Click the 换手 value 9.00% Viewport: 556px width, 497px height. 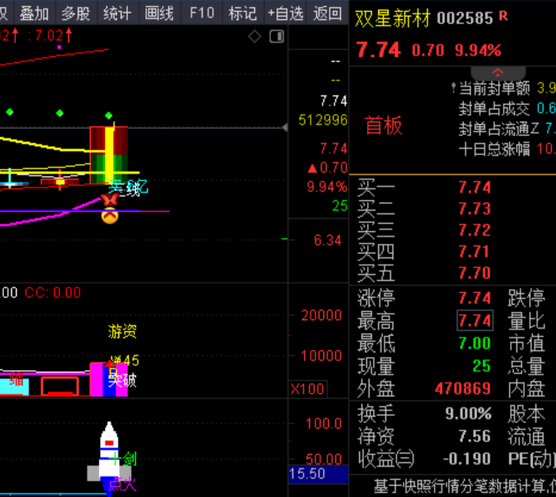[468, 414]
